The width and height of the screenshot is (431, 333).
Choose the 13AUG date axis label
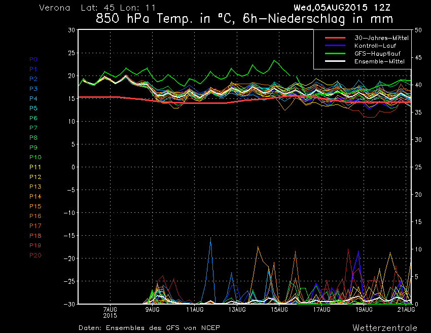(x=237, y=310)
